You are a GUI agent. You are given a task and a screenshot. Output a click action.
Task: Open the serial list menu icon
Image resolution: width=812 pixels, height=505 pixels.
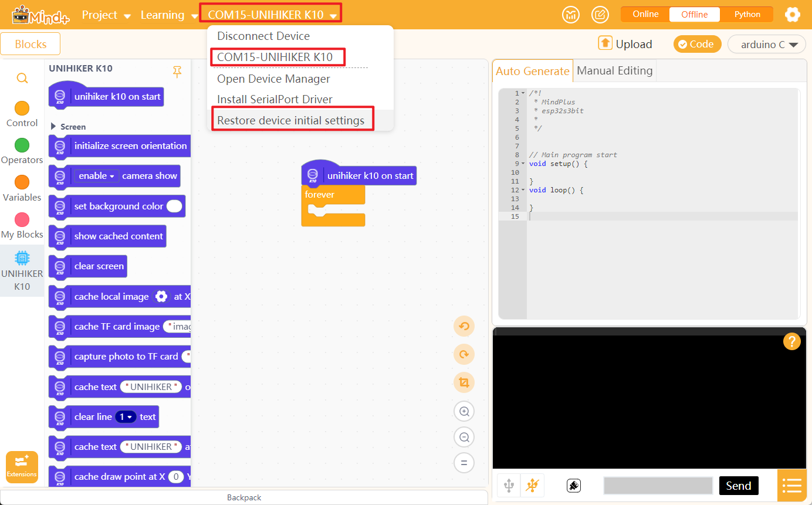click(x=791, y=486)
